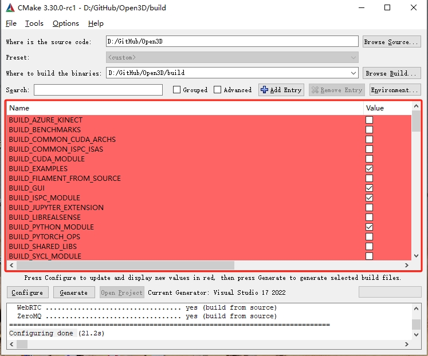Screen dimensions: 428x356
Task: Open the Help menu
Action: coord(96,23)
